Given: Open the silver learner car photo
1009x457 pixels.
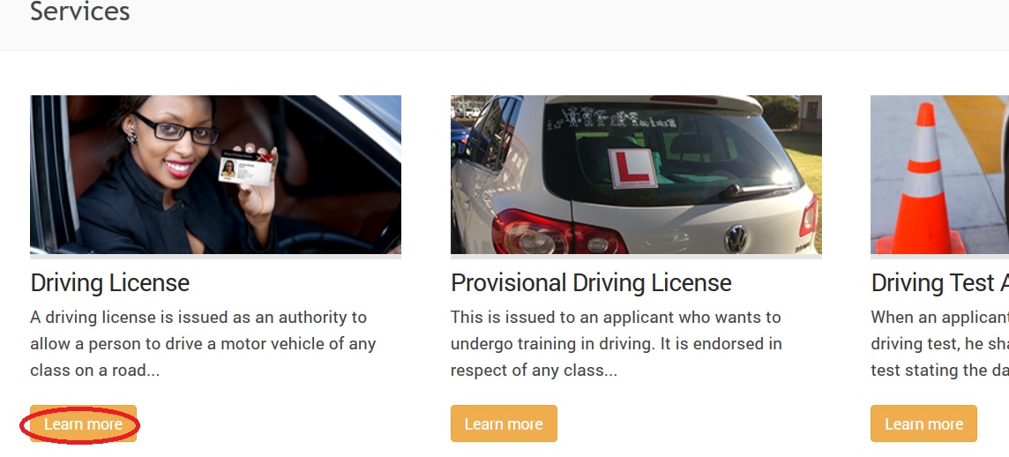Looking at the screenshot, I should pos(636,175).
